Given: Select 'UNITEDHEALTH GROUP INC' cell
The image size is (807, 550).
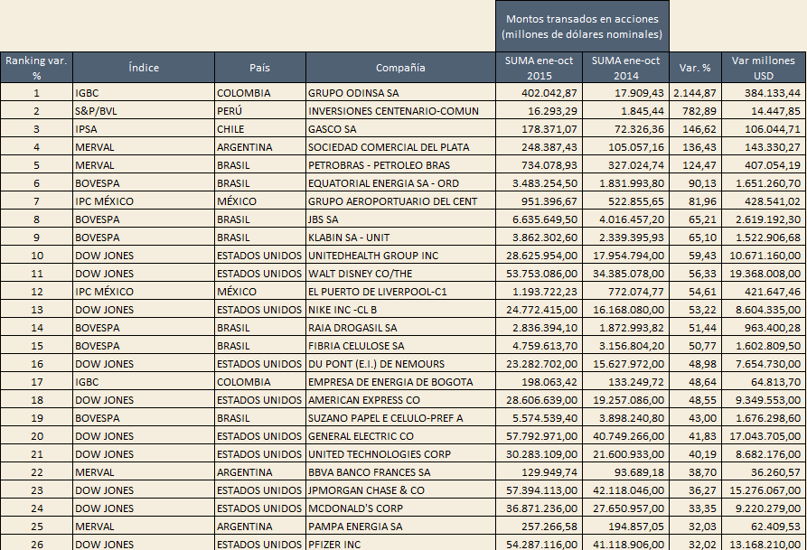Looking at the screenshot, I should click(x=400, y=256).
